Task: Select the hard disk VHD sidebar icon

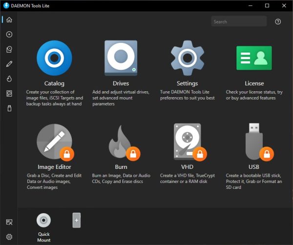Action: [9, 93]
